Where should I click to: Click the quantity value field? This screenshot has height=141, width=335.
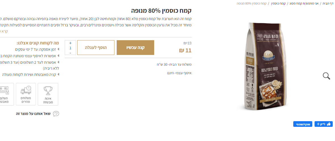point(70,48)
